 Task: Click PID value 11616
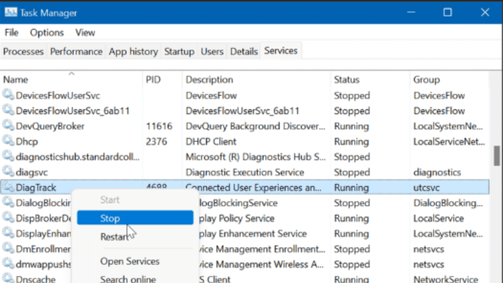(159, 126)
